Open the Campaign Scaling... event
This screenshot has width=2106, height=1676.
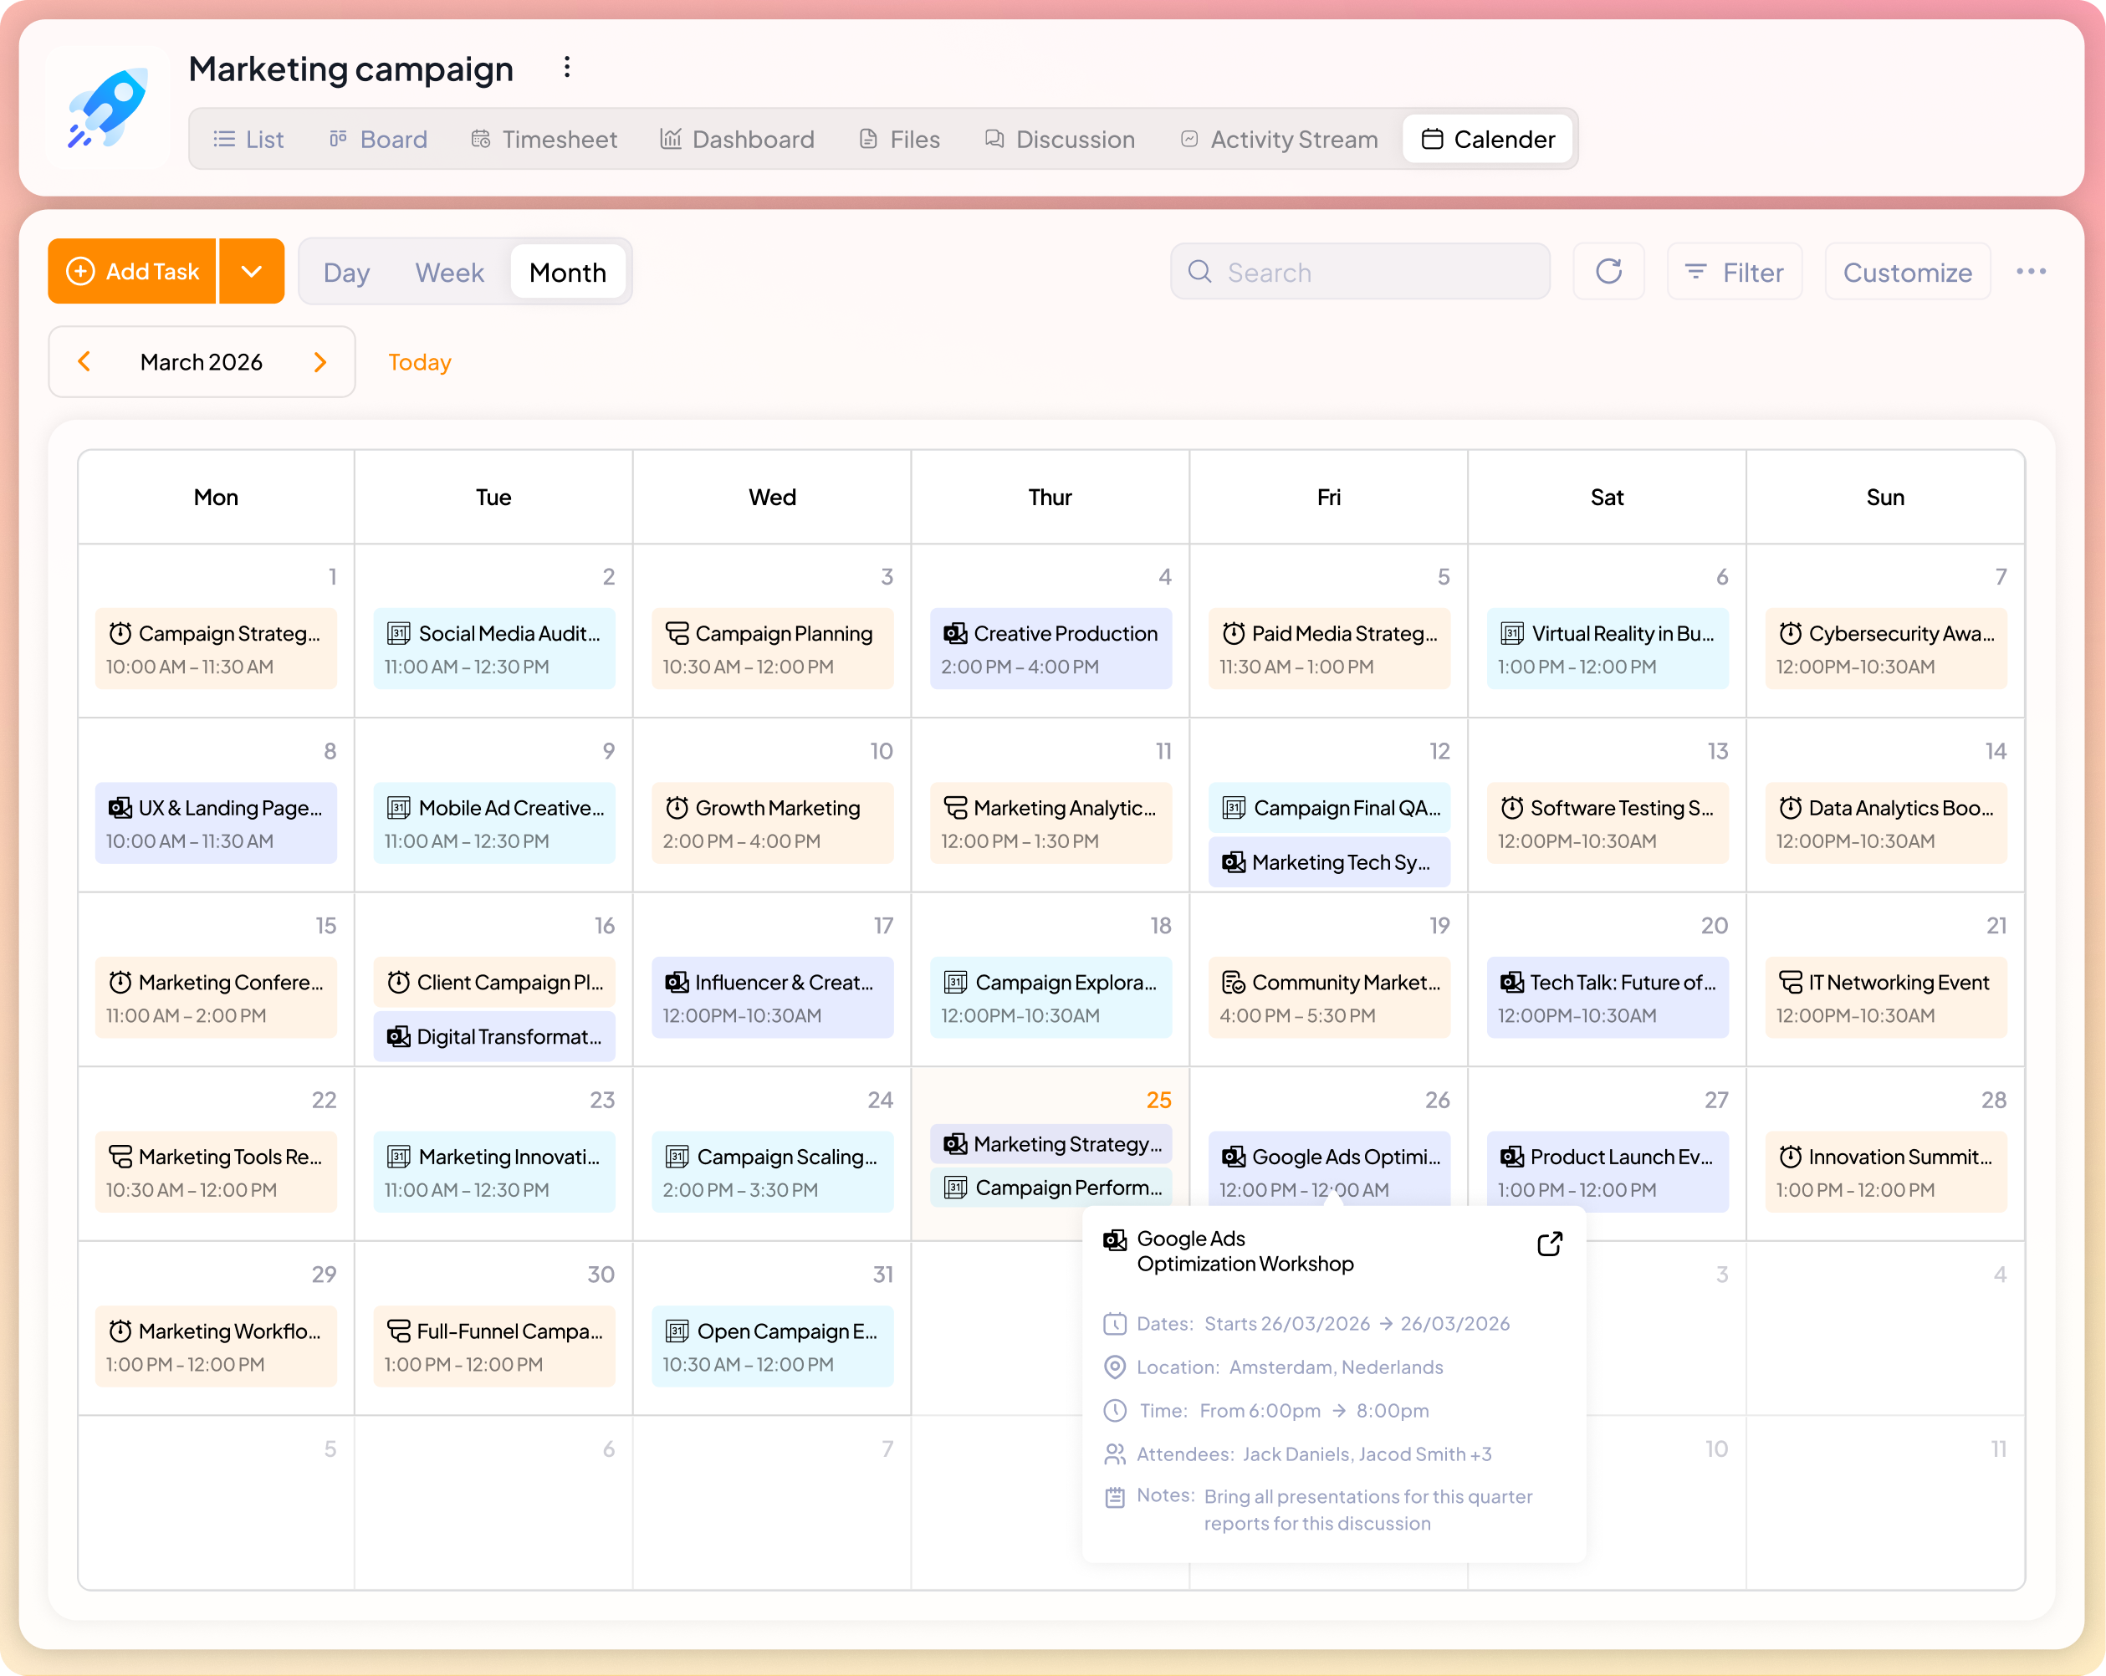[772, 1171]
